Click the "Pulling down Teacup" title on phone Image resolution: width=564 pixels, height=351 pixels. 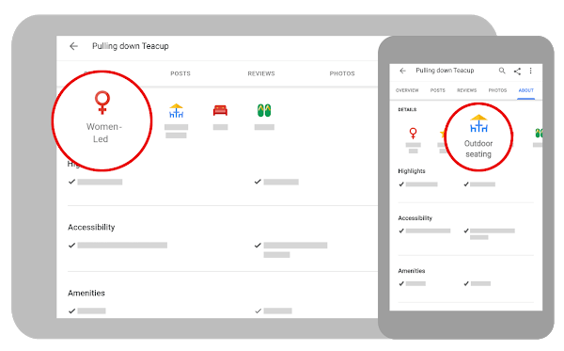click(x=445, y=71)
